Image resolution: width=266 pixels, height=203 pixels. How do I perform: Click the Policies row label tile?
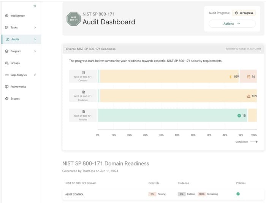click(x=83, y=115)
